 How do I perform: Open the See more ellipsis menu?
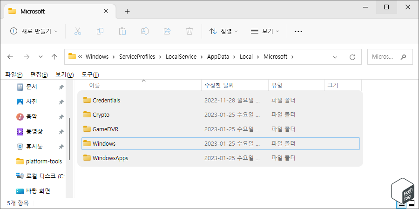pyautogui.click(x=298, y=32)
